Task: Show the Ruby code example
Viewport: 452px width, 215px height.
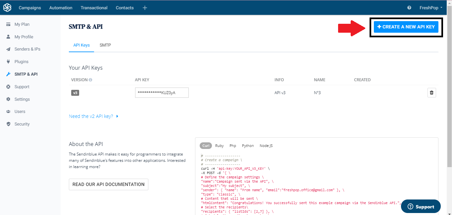Action: click(220, 146)
